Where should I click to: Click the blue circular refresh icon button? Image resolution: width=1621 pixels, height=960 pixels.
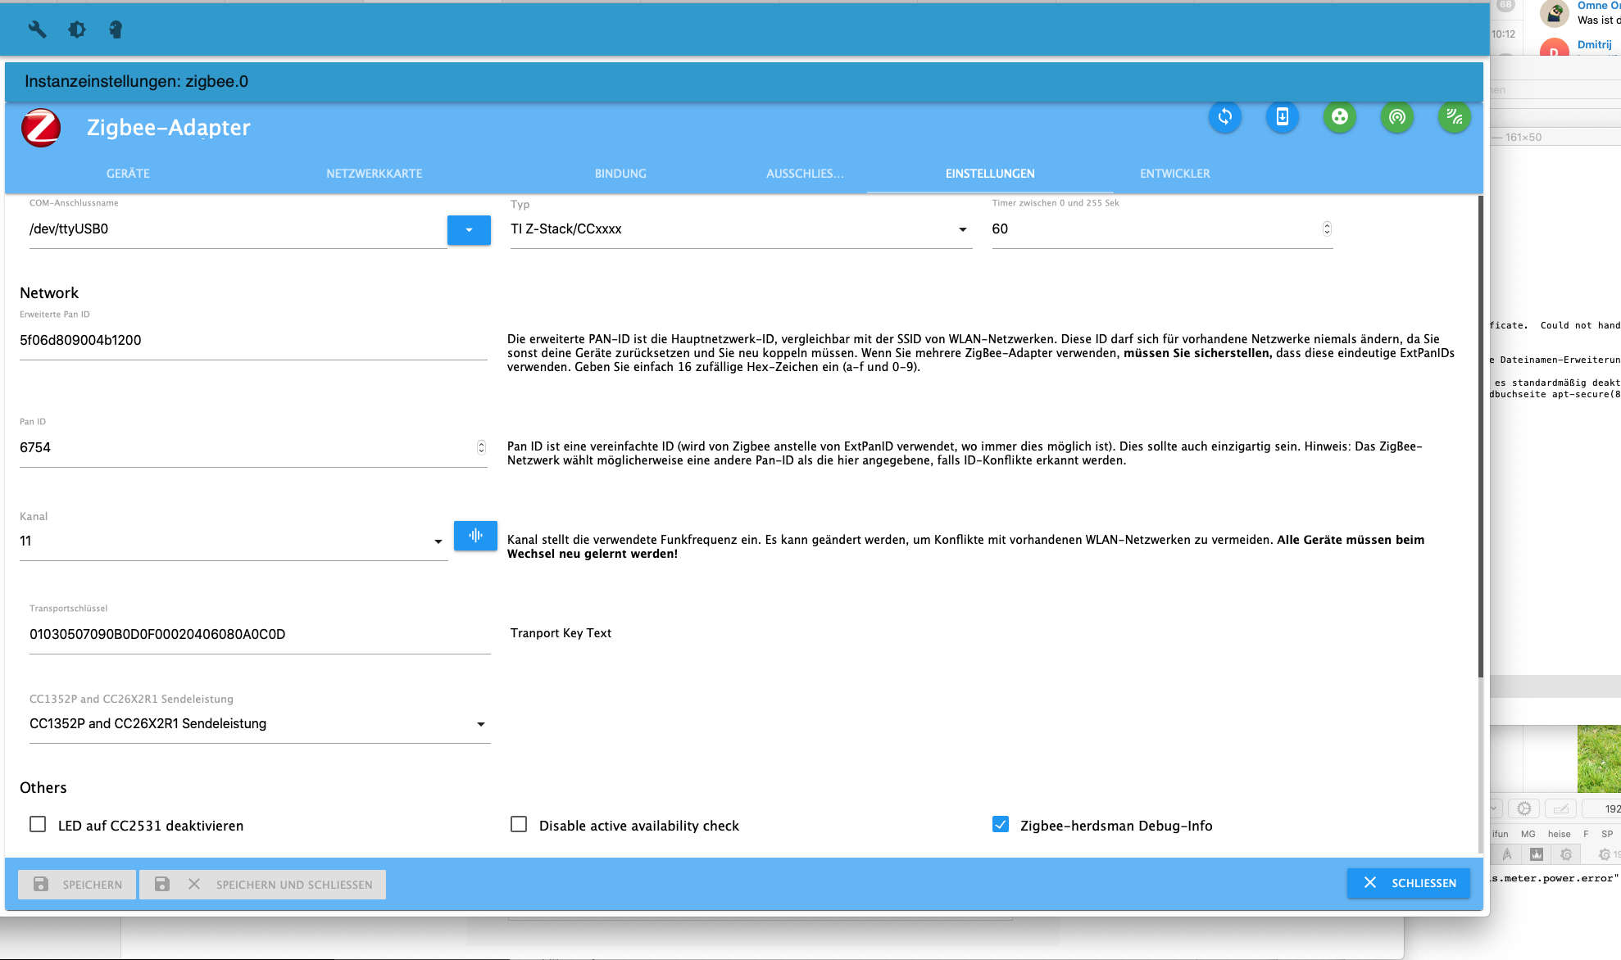[1225, 116]
